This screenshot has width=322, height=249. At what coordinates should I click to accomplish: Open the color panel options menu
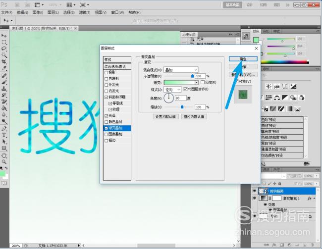coord(318,31)
